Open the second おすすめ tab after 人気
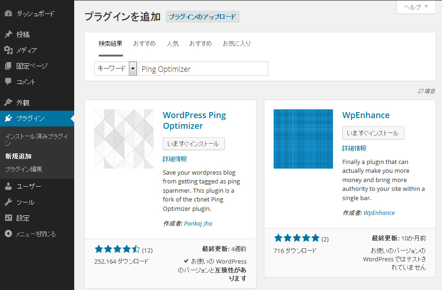 (200, 44)
